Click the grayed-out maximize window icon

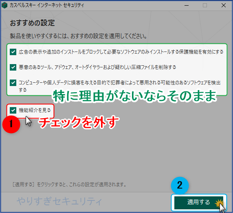pyautogui.click(x=205, y=5)
